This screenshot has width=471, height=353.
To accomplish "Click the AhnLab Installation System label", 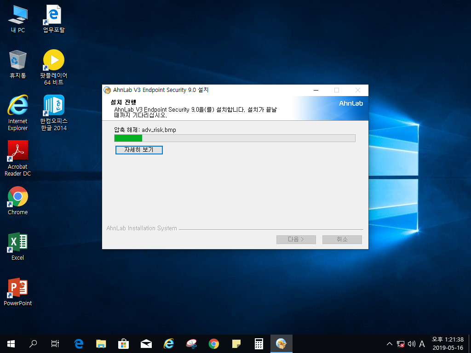I will point(142,228).
